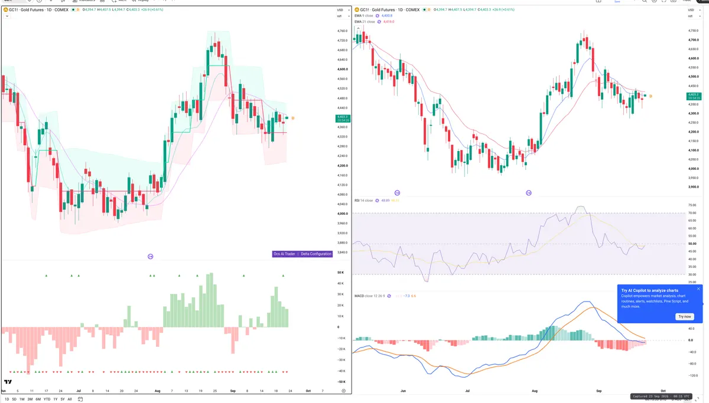Click the orange D marker beside left chart's last candle
The image size is (709, 403).
[292, 118]
